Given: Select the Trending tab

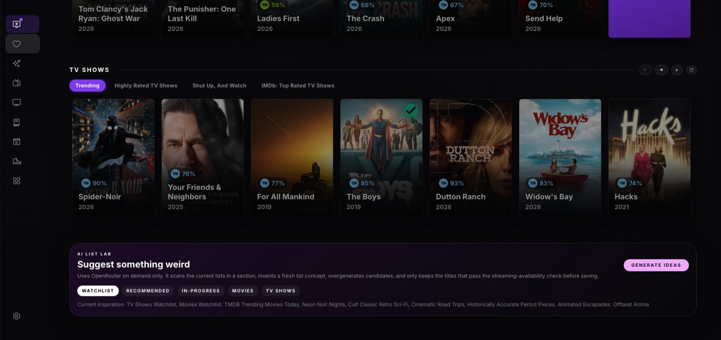Looking at the screenshot, I should coord(87,86).
